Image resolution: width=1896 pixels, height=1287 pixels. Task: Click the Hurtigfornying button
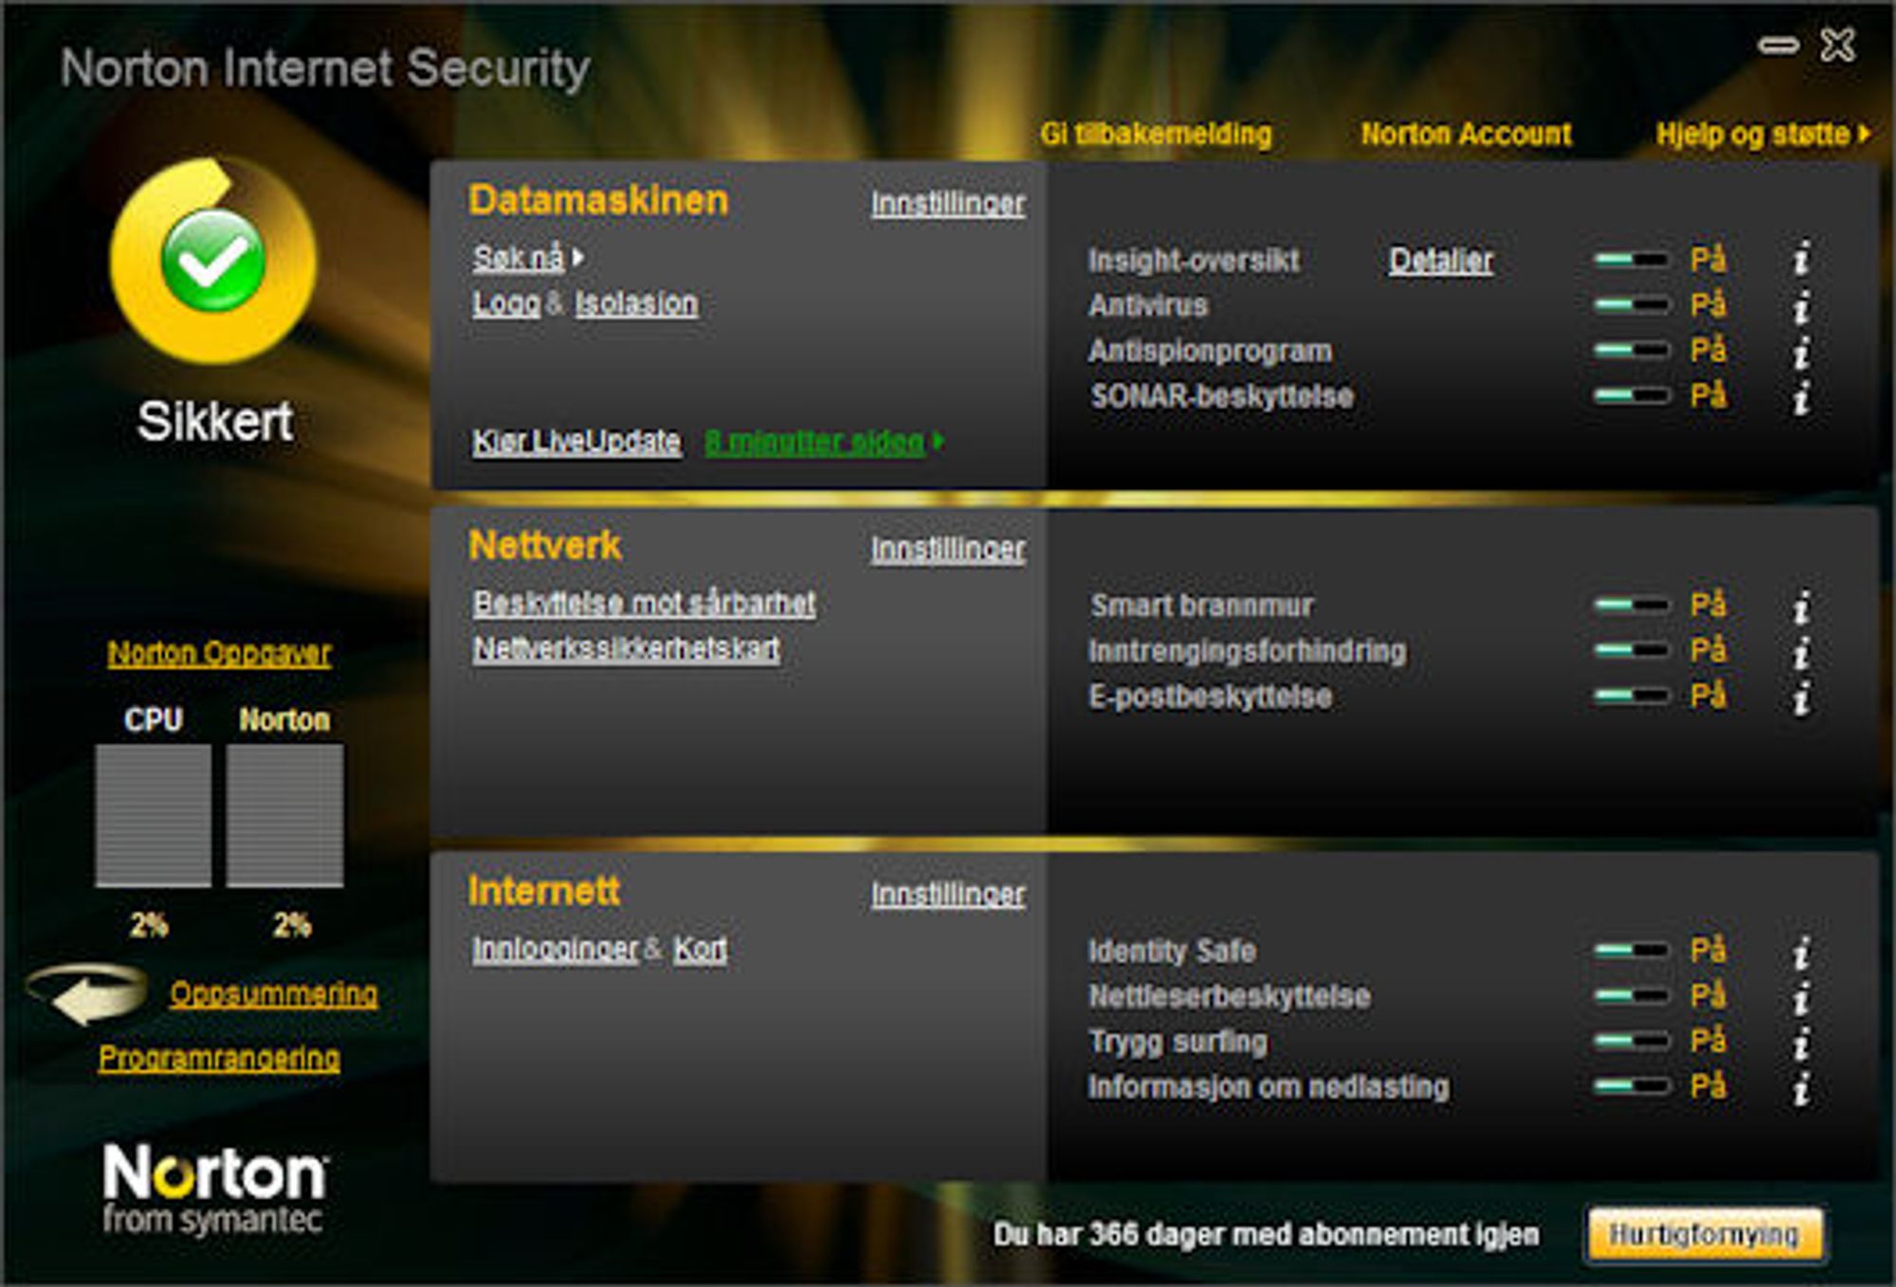1704,1234
